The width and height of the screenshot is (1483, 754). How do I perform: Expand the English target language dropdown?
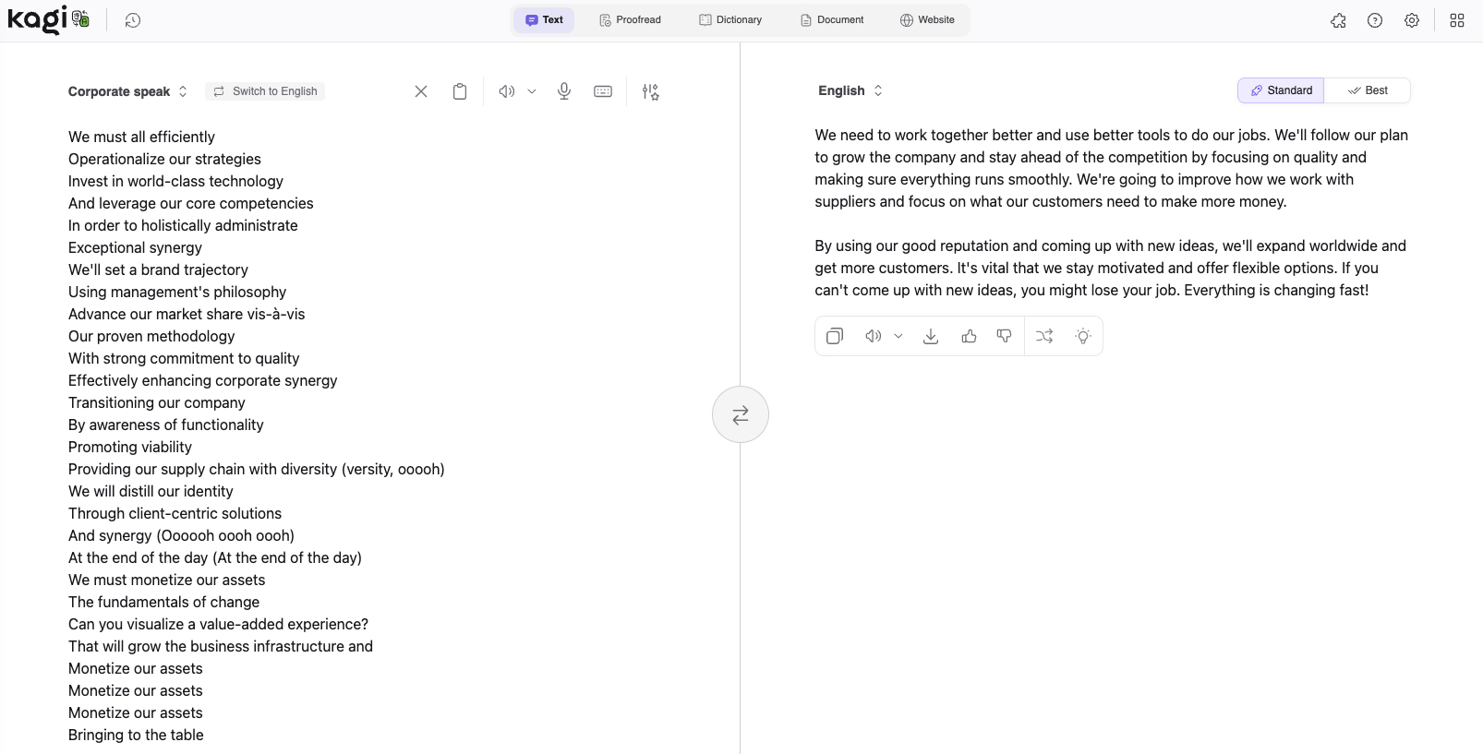pyautogui.click(x=850, y=90)
